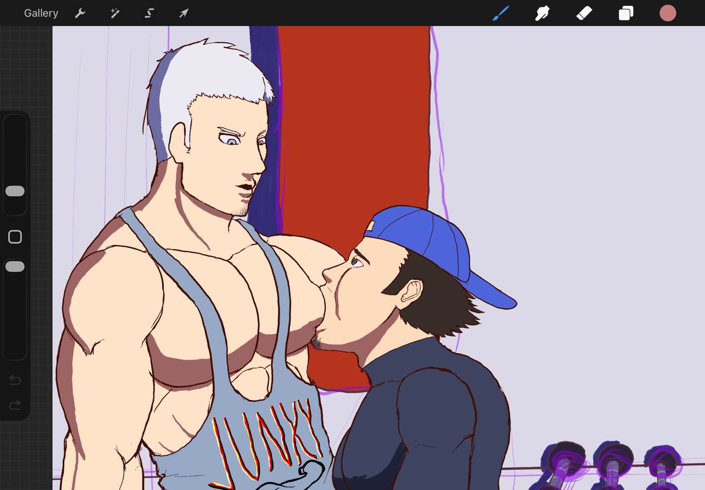
Task: Activate the Transform arrow tool
Action: click(184, 13)
